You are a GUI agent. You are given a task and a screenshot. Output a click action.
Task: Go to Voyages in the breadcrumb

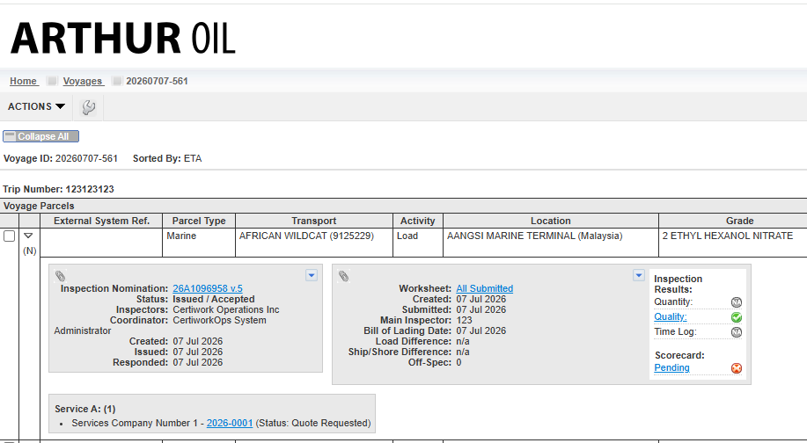coord(84,81)
